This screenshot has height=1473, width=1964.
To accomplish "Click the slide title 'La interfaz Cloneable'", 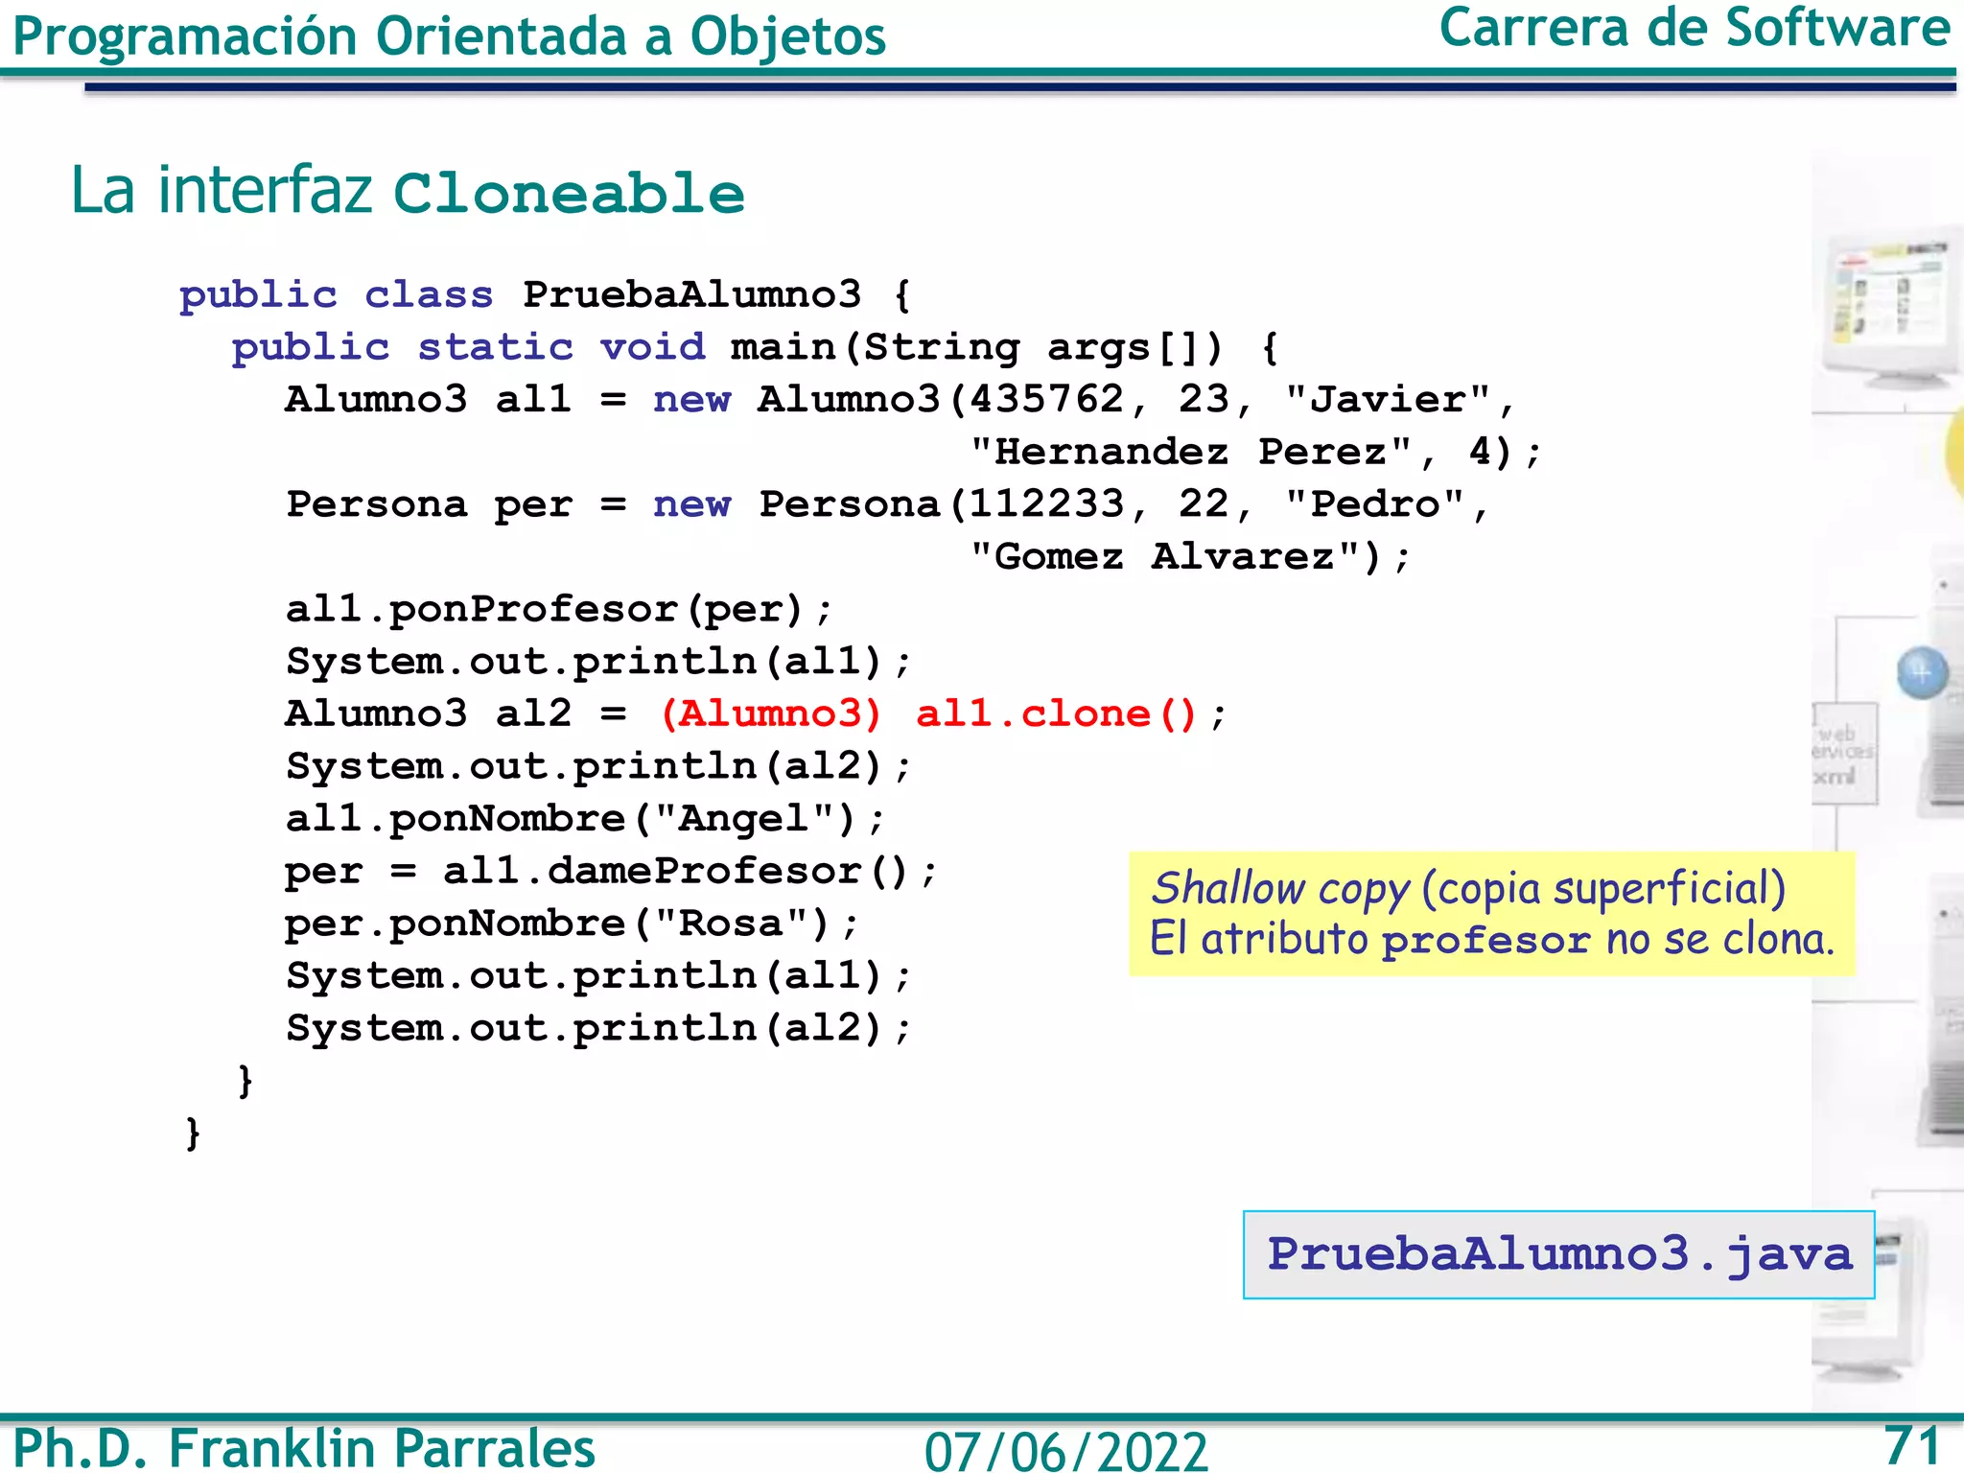I will coord(408,191).
